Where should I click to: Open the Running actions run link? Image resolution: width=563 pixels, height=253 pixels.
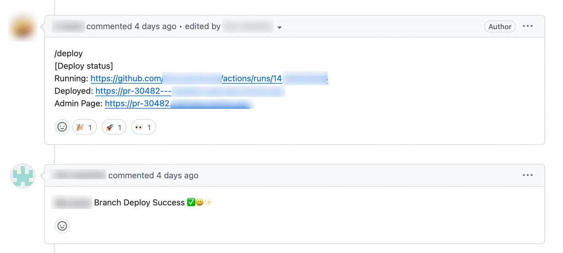209,78
